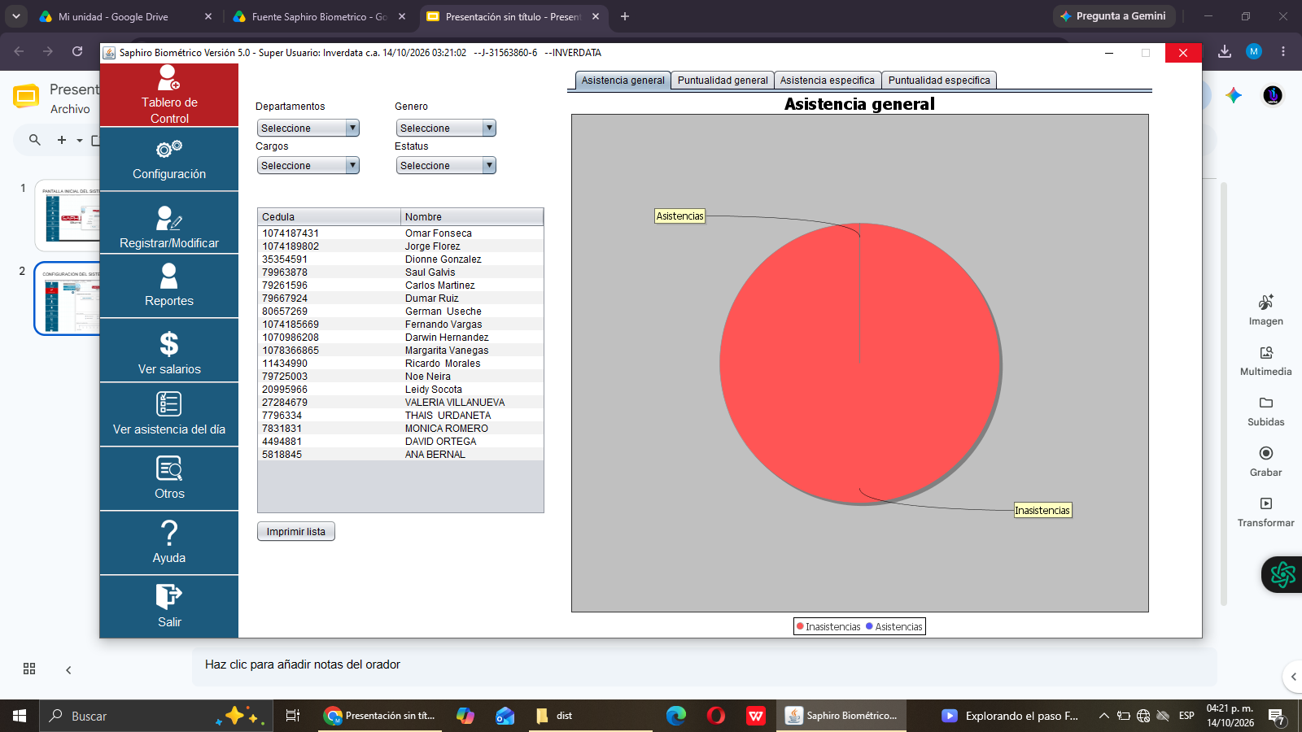Expand the Estatus dropdown
This screenshot has height=732, width=1302.
click(x=446, y=165)
